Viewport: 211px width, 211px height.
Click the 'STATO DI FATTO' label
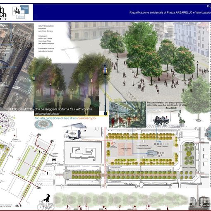click(x=20, y=109)
